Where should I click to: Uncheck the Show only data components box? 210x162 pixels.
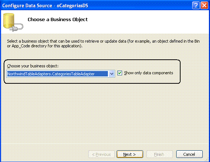pyautogui.click(x=120, y=73)
